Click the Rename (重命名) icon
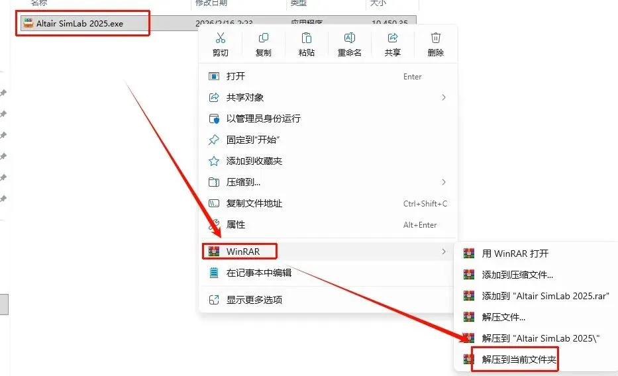 350,38
